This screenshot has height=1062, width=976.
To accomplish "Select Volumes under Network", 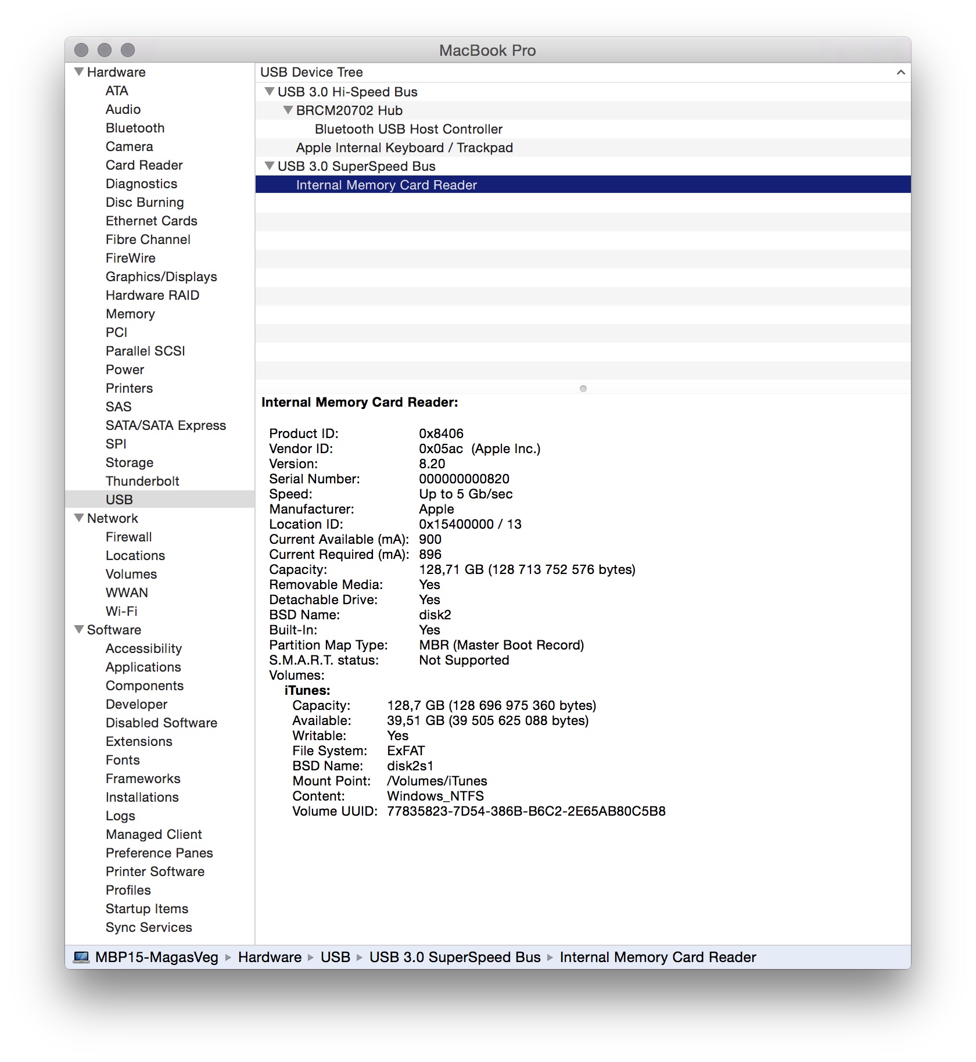I will coord(131,574).
